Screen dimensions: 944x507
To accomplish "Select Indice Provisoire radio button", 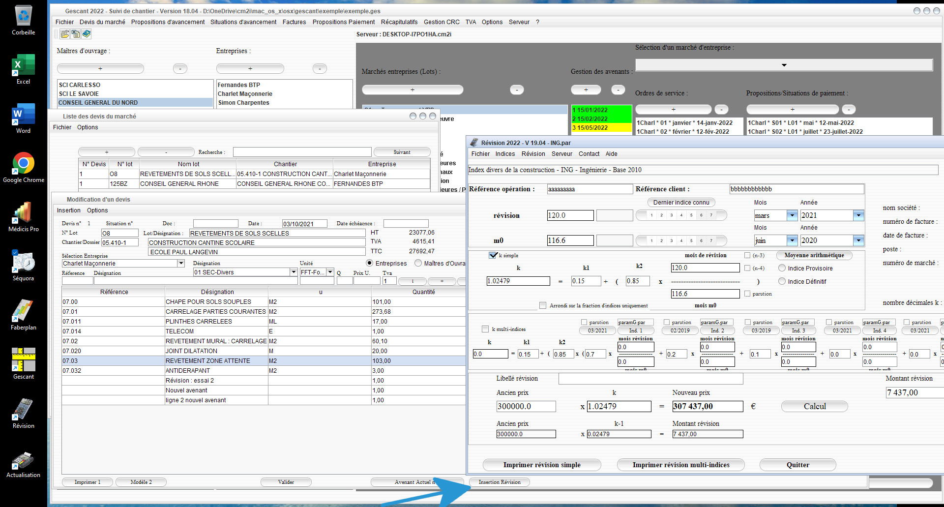I will pyautogui.click(x=782, y=268).
